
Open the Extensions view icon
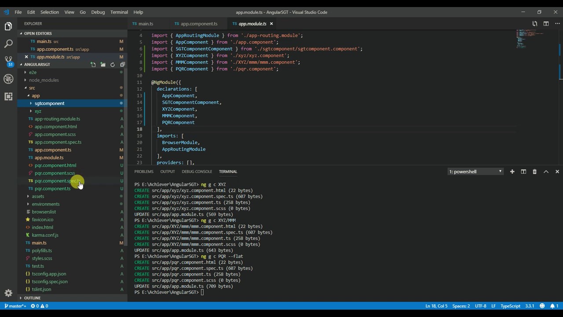(x=8, y=96)
